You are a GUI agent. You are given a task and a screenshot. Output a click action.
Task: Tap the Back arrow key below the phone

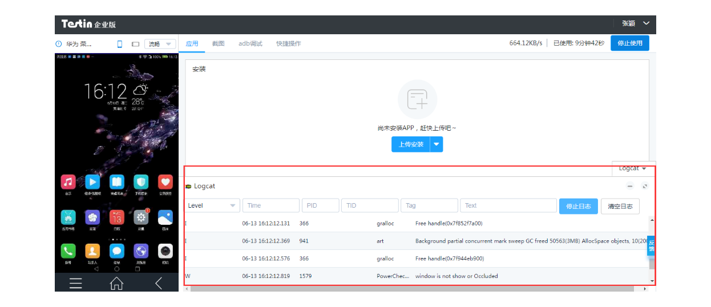tap(159, 283)
